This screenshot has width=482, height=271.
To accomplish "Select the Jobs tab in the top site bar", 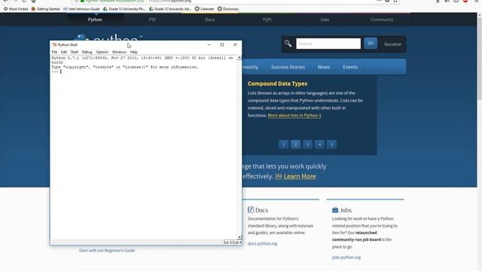I will point(325,20).
